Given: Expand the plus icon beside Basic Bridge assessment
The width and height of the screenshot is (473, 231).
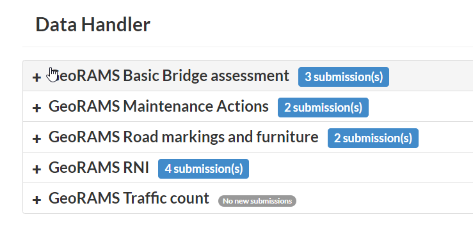Looking at the screenshot, I should click(x=36, y=77).
